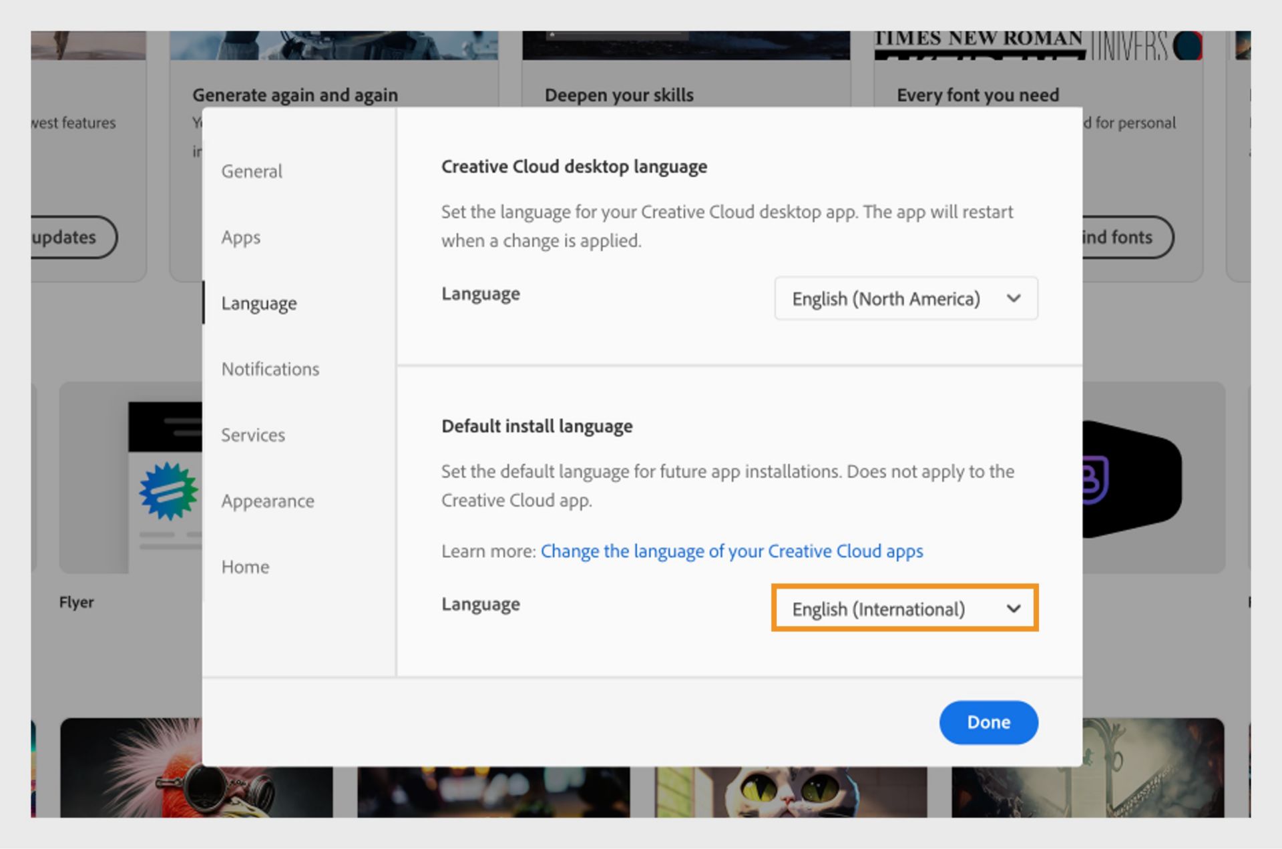
Task: Click Done to save language preferences
Action: (988, 722)
